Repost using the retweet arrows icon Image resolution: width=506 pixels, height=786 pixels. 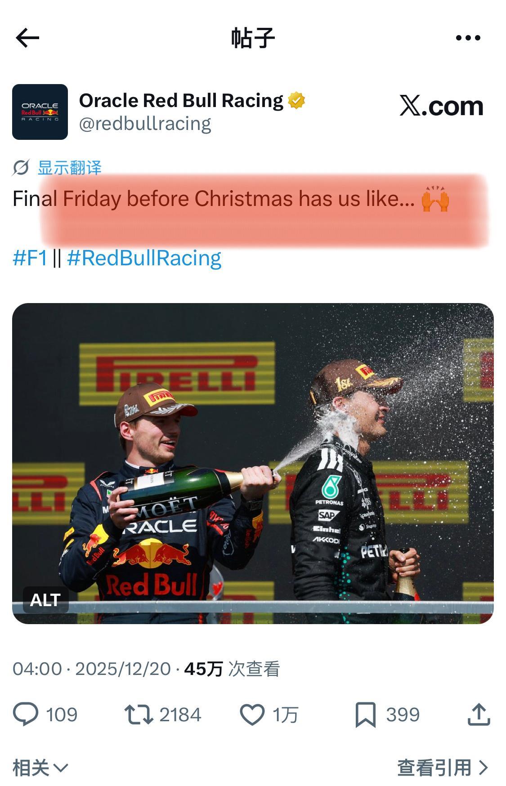[139, 715]
